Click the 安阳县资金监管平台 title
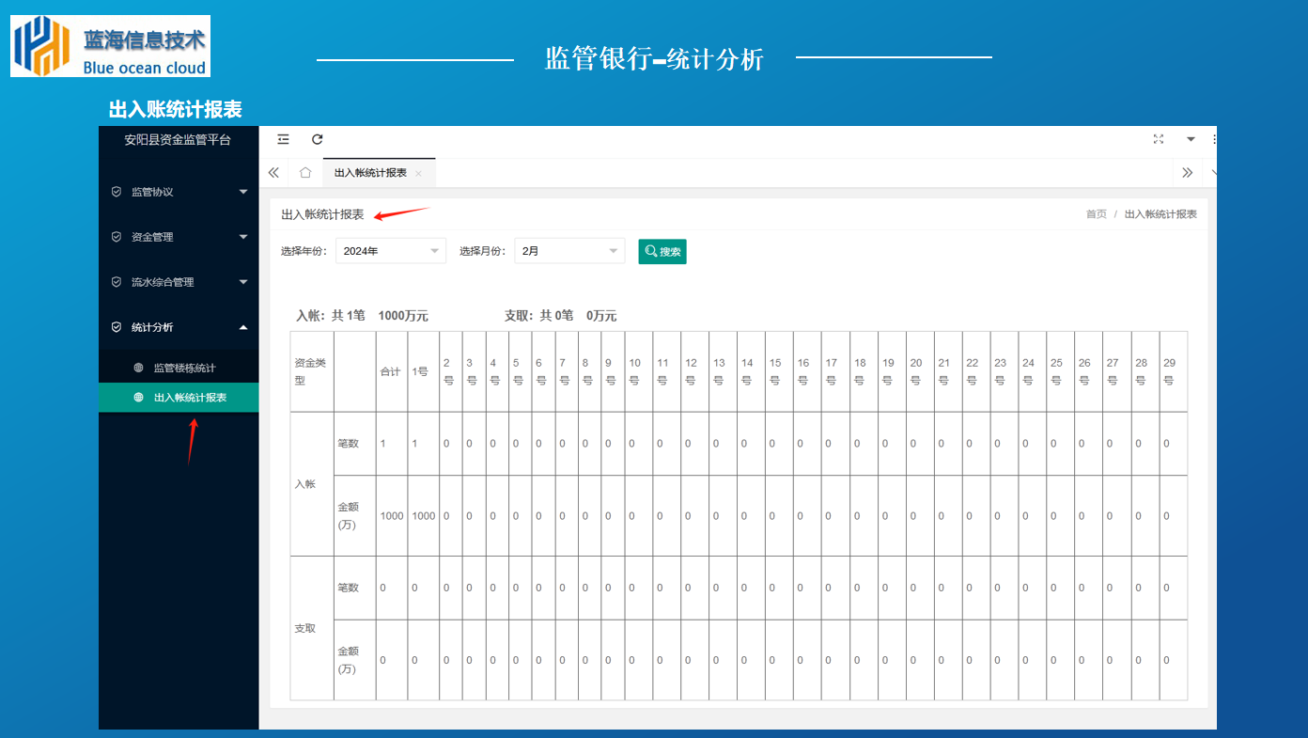Viewport: 1308px width, 738px height. (x=178, y=140)
